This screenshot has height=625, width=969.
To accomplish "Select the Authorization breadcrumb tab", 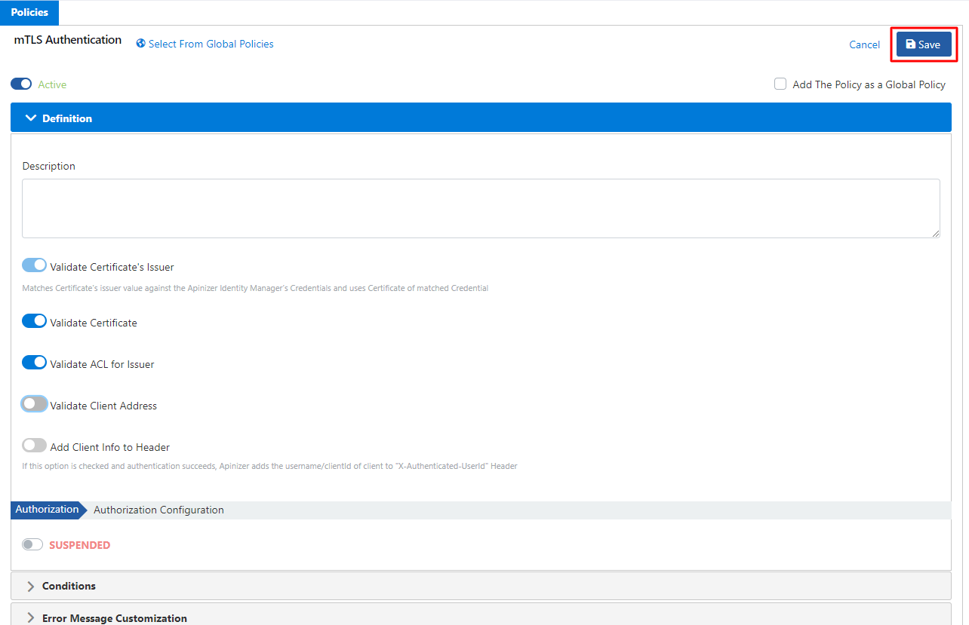I will pyautogui.click(x=47, y=510).
